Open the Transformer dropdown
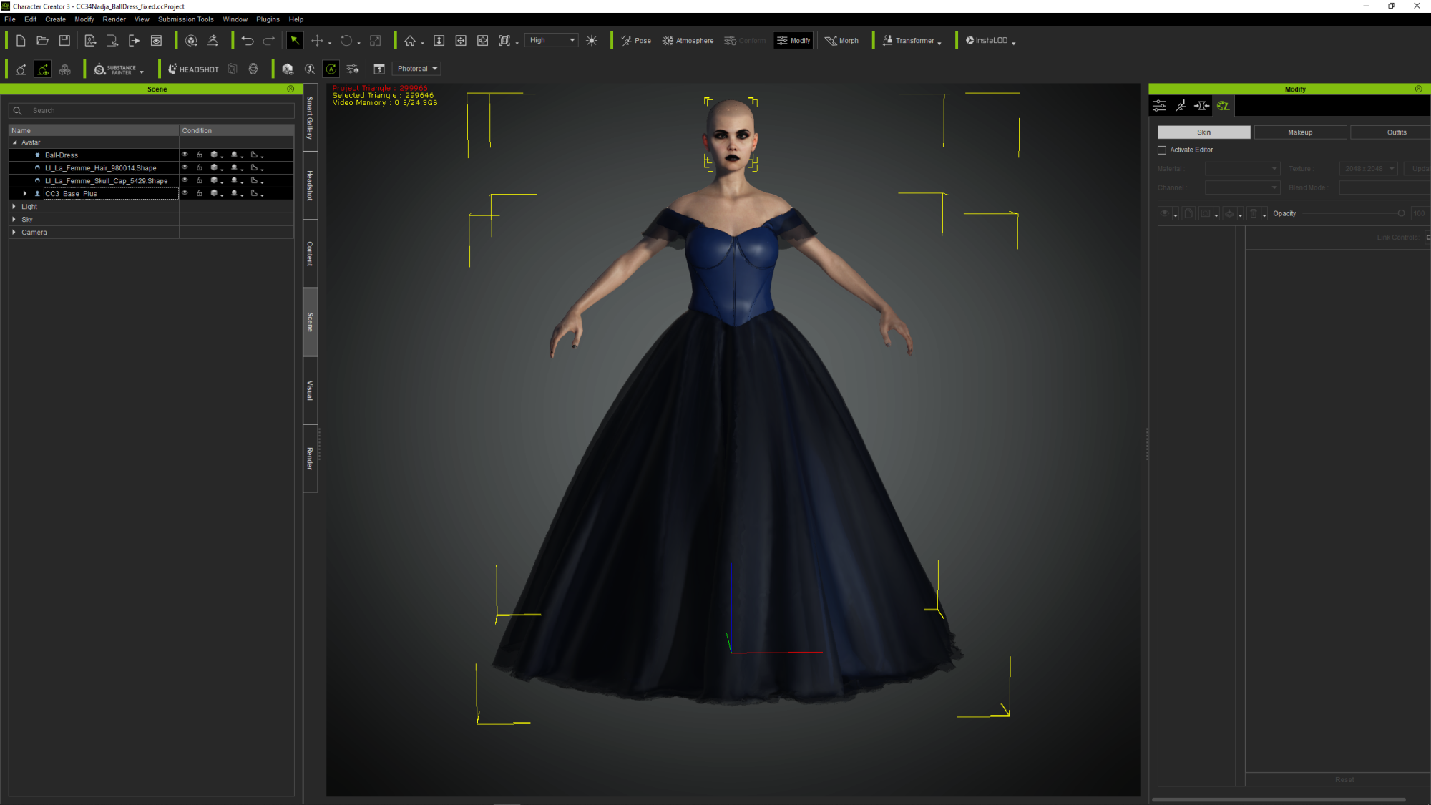The width and height of the screenshot is (1431, 805). pyautogui.click(x=912, y=41)
